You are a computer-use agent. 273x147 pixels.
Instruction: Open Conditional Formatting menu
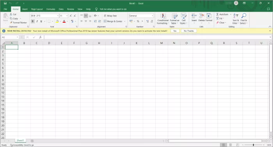163,19
